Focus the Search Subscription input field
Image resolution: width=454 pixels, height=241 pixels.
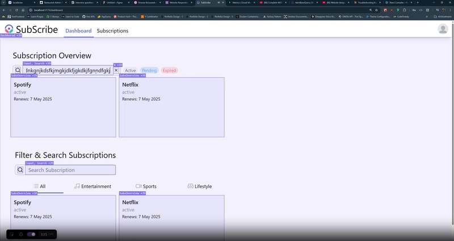tap(70, 170)
